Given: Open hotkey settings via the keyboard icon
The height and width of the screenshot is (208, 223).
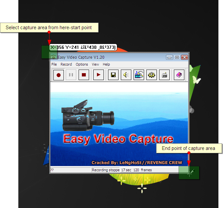Looking at the screenshot, I should 164,75.
